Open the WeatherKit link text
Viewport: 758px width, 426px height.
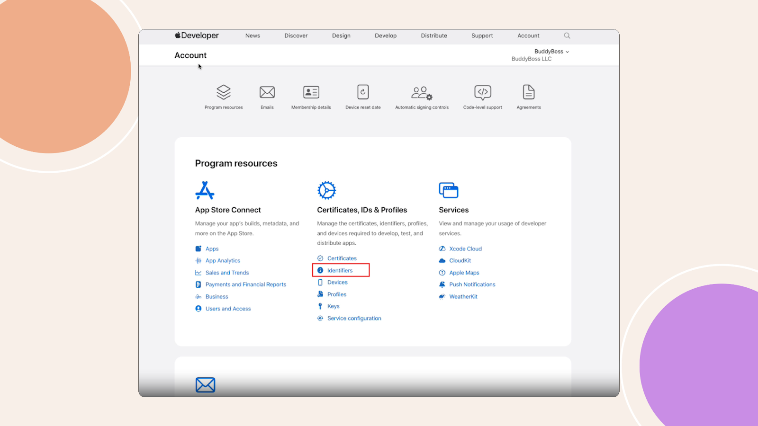pos(463,297)
